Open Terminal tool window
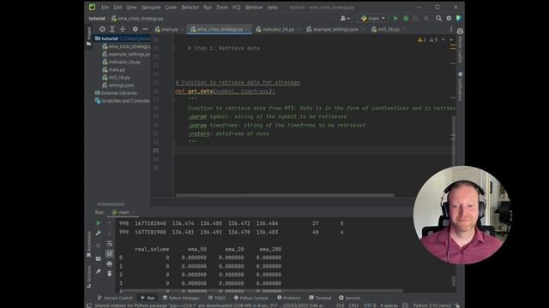The image size is (549, 308). [x=320, y=298]
